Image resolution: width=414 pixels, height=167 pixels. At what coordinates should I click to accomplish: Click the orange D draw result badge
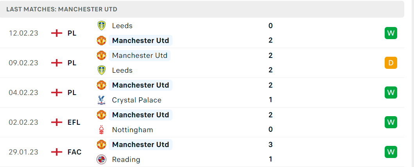(x=391, y=63)
